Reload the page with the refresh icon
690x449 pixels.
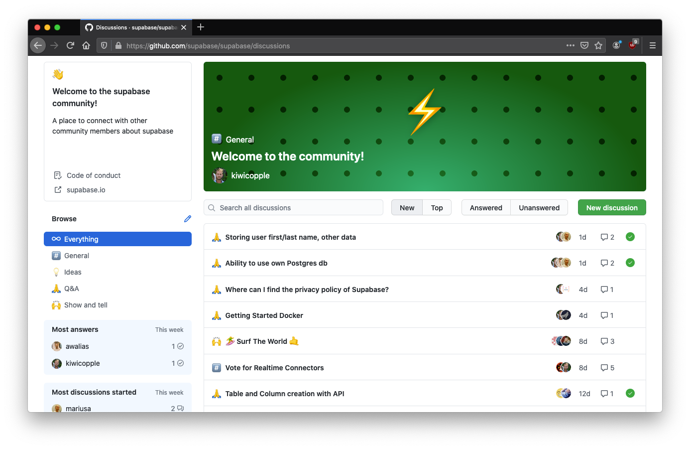70,45
